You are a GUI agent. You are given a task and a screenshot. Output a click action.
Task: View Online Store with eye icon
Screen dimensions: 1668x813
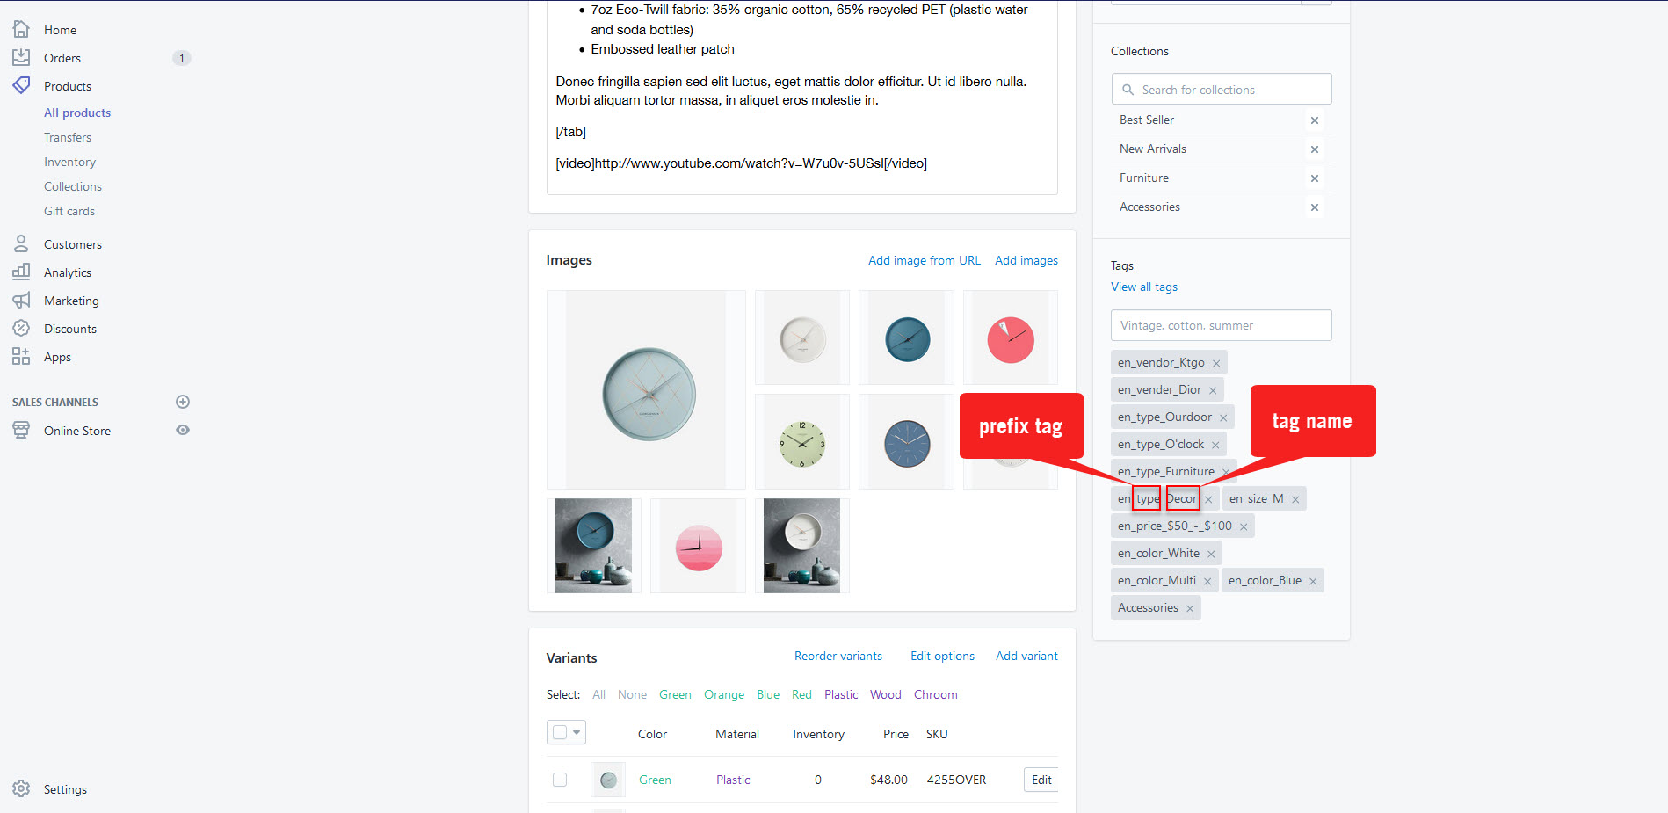pyautogui.click(x=183, y=430)
